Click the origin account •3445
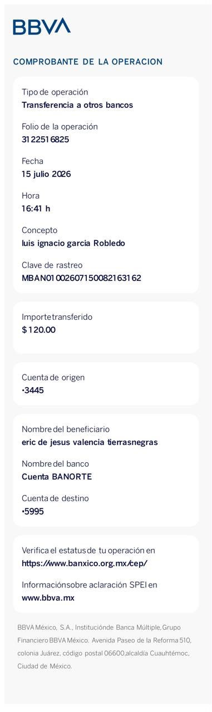Screen dimensions: 212x712 [33, 390]
